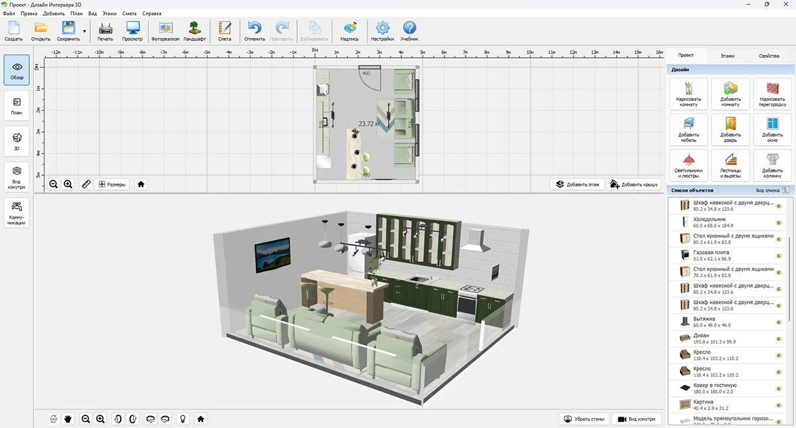The image size is (796, 428).
Task: Open the Фотореализм rendering tool
Action: (165, 31)
